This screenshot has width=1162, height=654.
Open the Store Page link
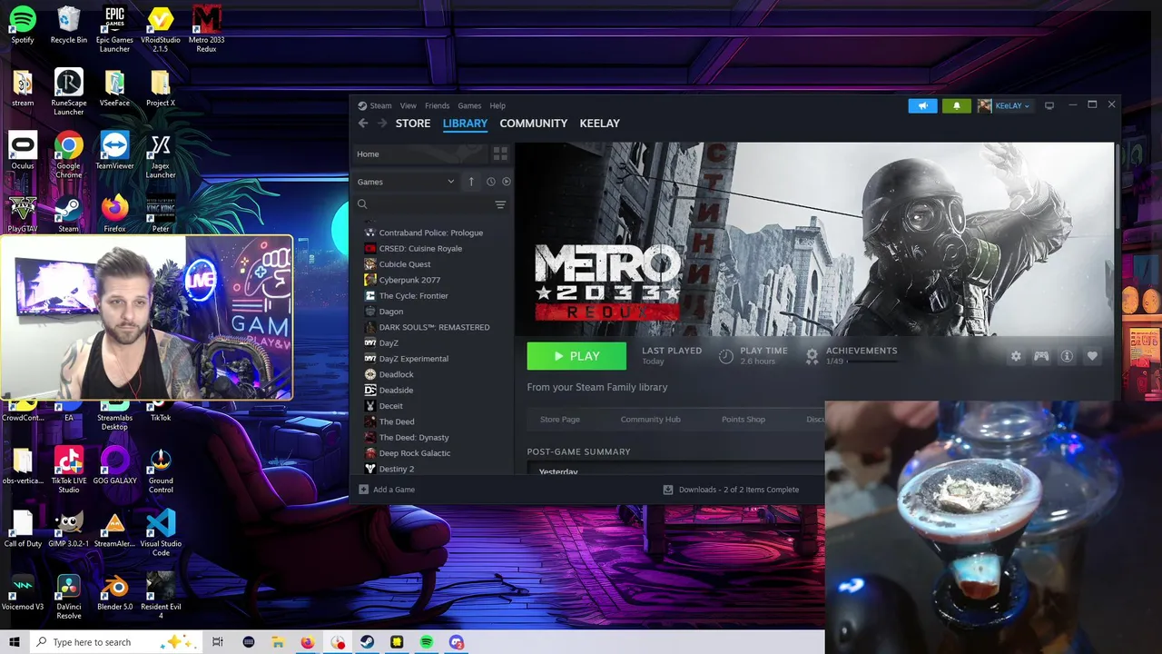[x=560, y=420]
